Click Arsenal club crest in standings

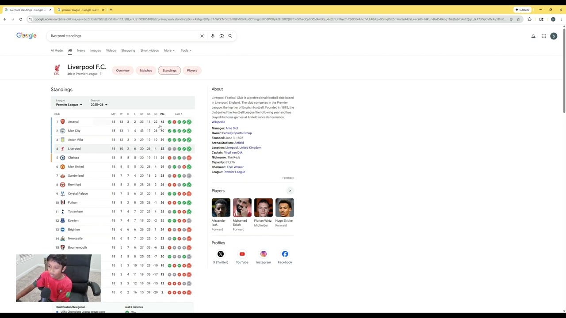pos(62,122)
